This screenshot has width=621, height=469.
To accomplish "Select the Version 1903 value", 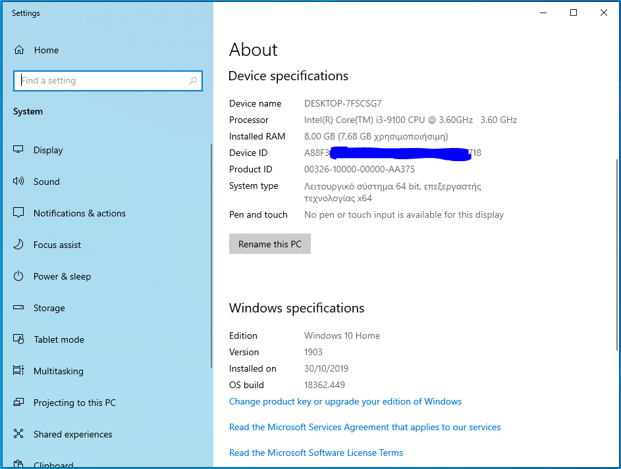I will 313,352.
